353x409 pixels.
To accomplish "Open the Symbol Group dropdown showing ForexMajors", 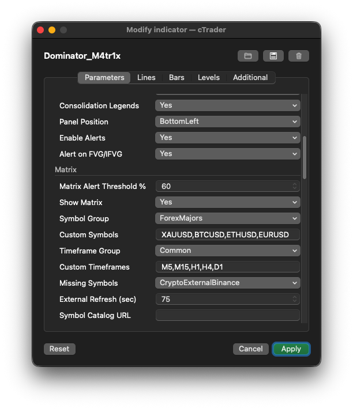I will [228, 218].
